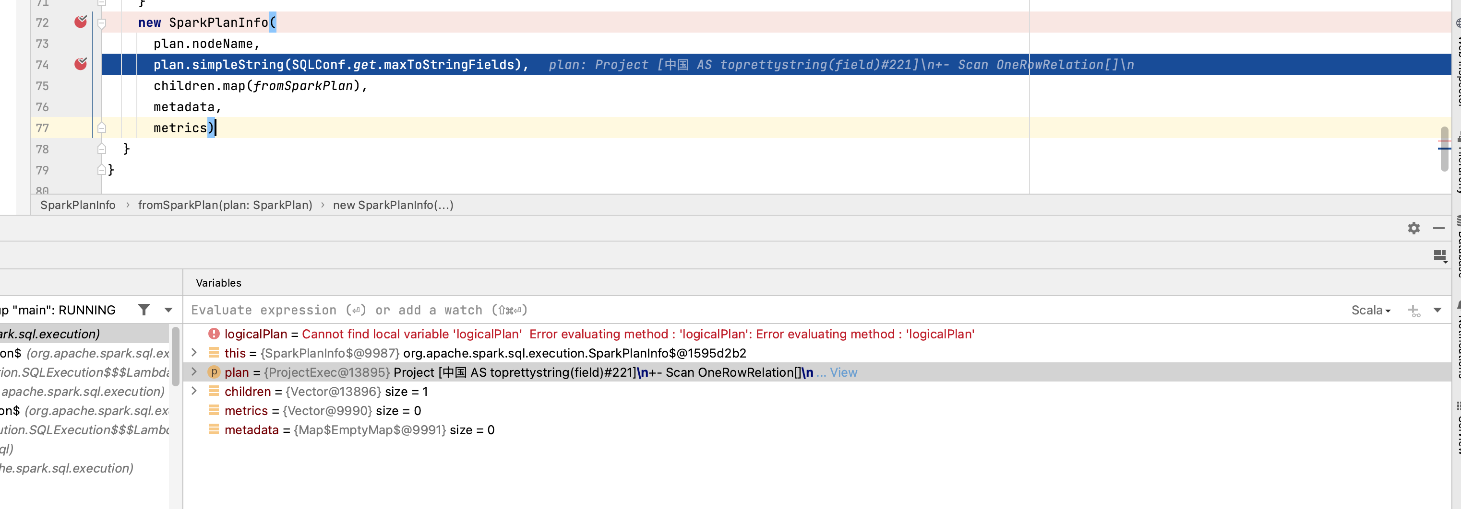Open debug panel settings gear
1461x509 pixels.
(x=1413, y=228)
